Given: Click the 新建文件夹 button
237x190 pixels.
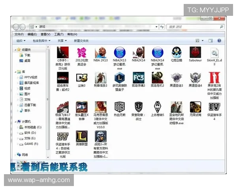Looking at the screenshot, I should tap(81, 41).
